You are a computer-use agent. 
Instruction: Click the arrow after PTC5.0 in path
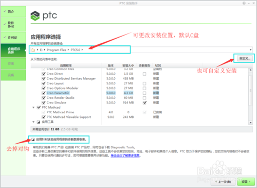(x=82, y=50)
